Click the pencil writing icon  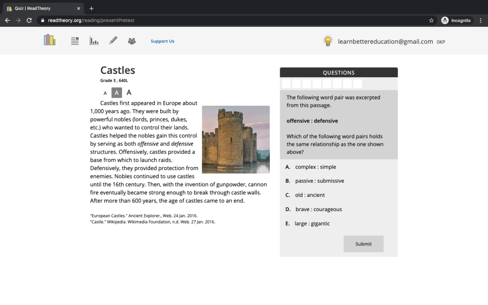click(113, 41)
